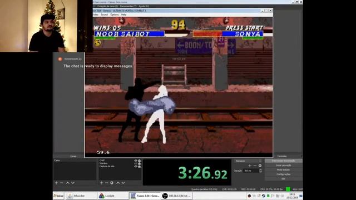Open OBS Coleção de cena menu

(107, 6)
